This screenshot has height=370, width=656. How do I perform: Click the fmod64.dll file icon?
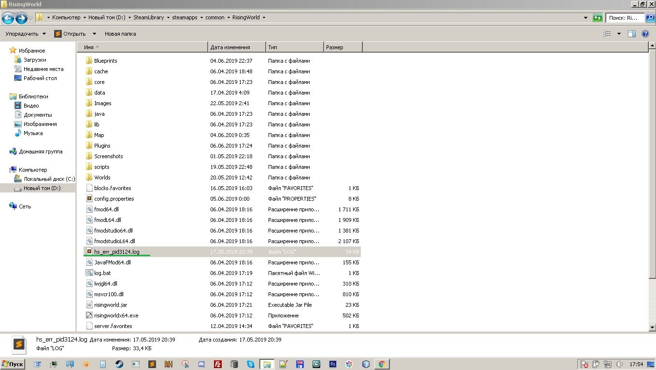(89, 209)
